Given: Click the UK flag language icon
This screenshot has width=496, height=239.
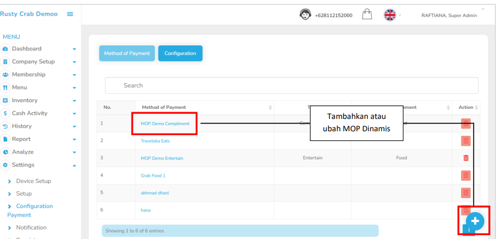Looking at the screenshot, I should pos(389,15).
